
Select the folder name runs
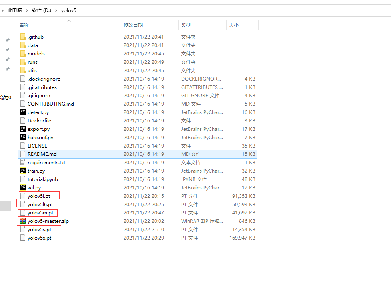coord(32,62)
